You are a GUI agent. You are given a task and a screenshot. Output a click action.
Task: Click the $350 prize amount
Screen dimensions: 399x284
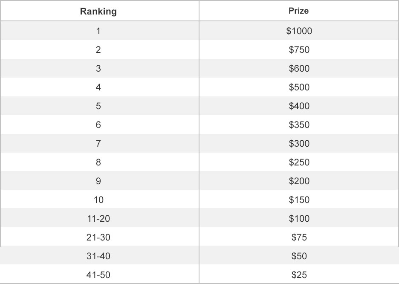[x=299, y=125]
